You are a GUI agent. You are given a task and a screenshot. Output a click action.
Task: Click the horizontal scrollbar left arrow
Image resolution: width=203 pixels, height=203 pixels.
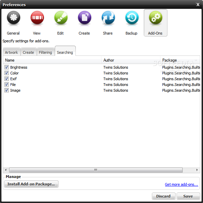coord(6,170)
